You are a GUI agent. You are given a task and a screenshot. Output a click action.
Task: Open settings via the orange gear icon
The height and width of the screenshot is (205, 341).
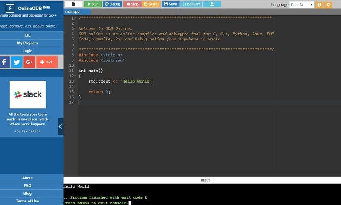click(x=328, y=5)
